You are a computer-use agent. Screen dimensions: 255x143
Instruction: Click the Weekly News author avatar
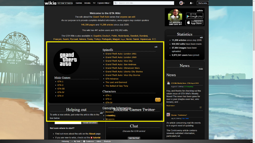point(168,83)
